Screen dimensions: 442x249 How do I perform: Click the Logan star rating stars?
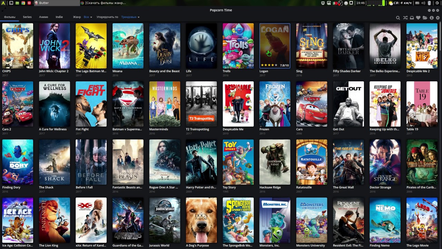click(x=269, y=65)
